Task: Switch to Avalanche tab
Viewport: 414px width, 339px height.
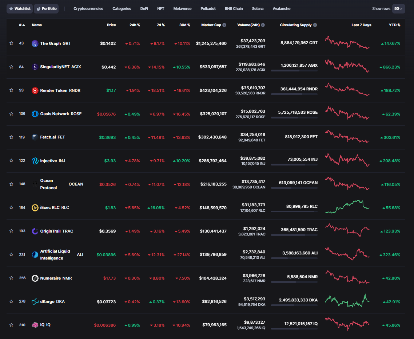Action: pyautogui.click(x=282, y=9)
